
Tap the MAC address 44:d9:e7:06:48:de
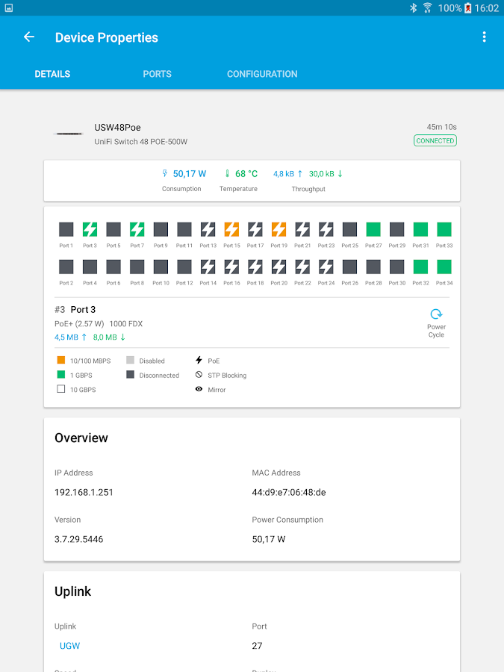(x=289, y=493)
